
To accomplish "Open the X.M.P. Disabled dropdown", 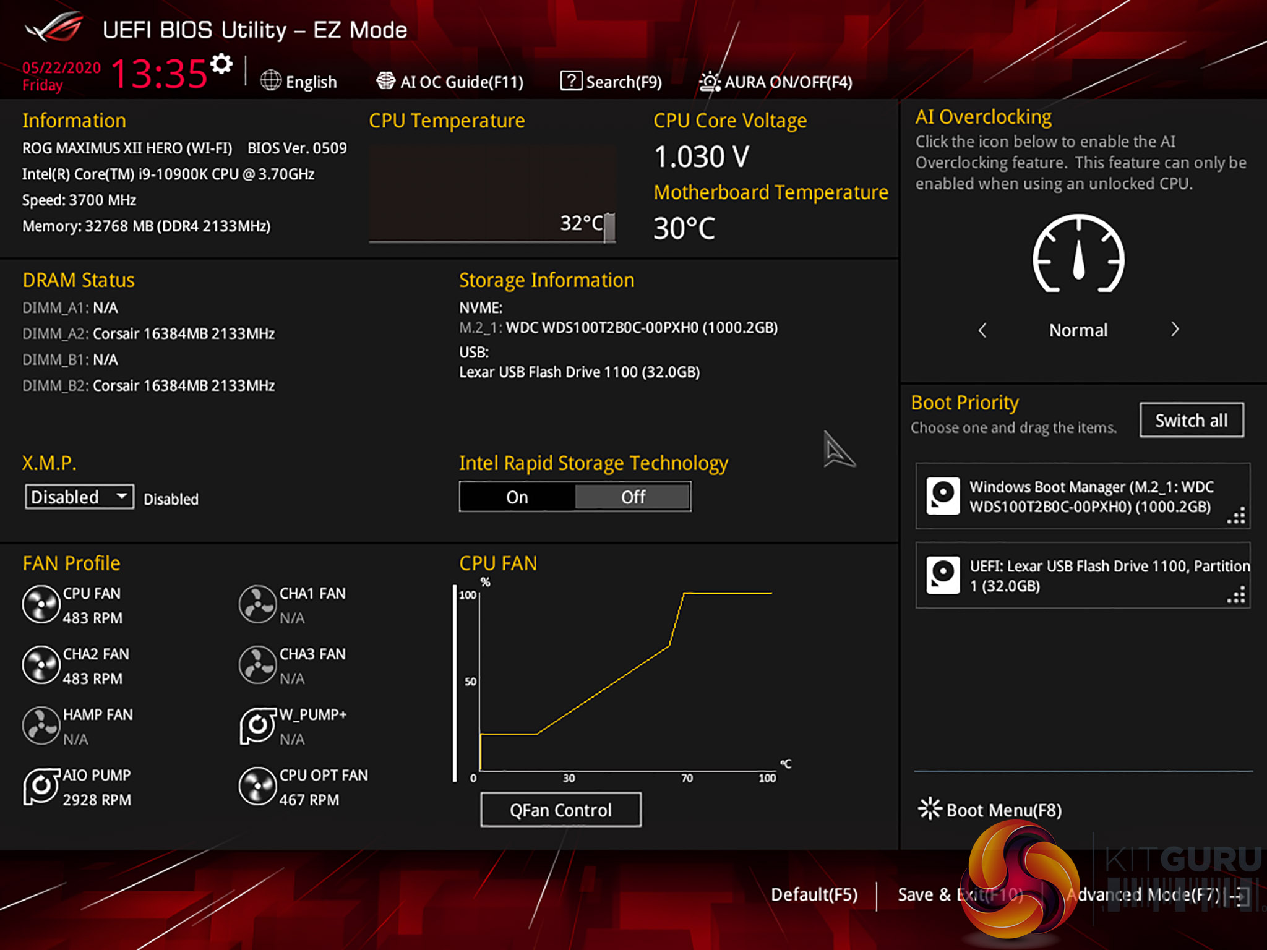I will [x=79, y=497].
